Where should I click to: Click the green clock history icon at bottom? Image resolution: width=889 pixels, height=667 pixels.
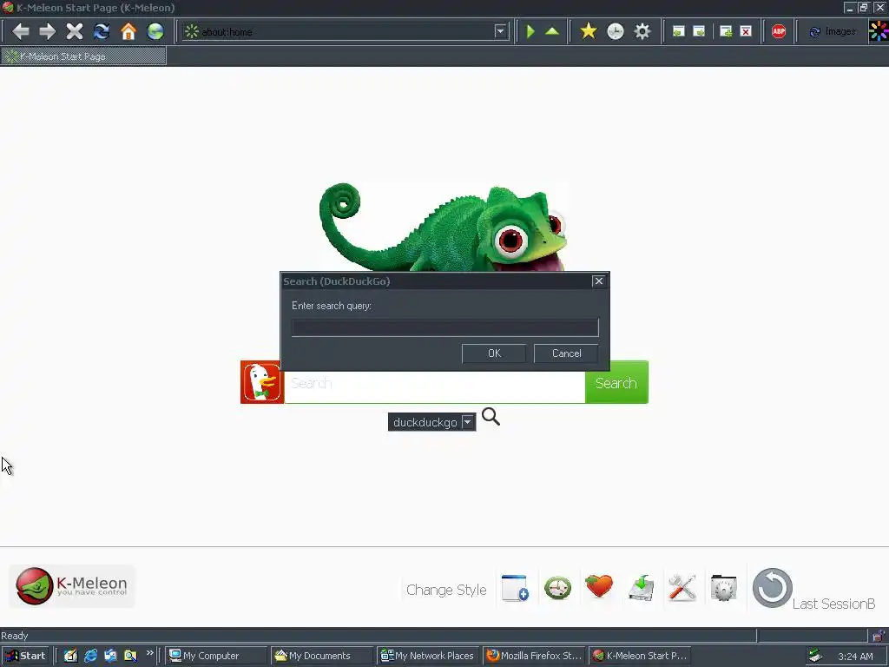point(557,588)
